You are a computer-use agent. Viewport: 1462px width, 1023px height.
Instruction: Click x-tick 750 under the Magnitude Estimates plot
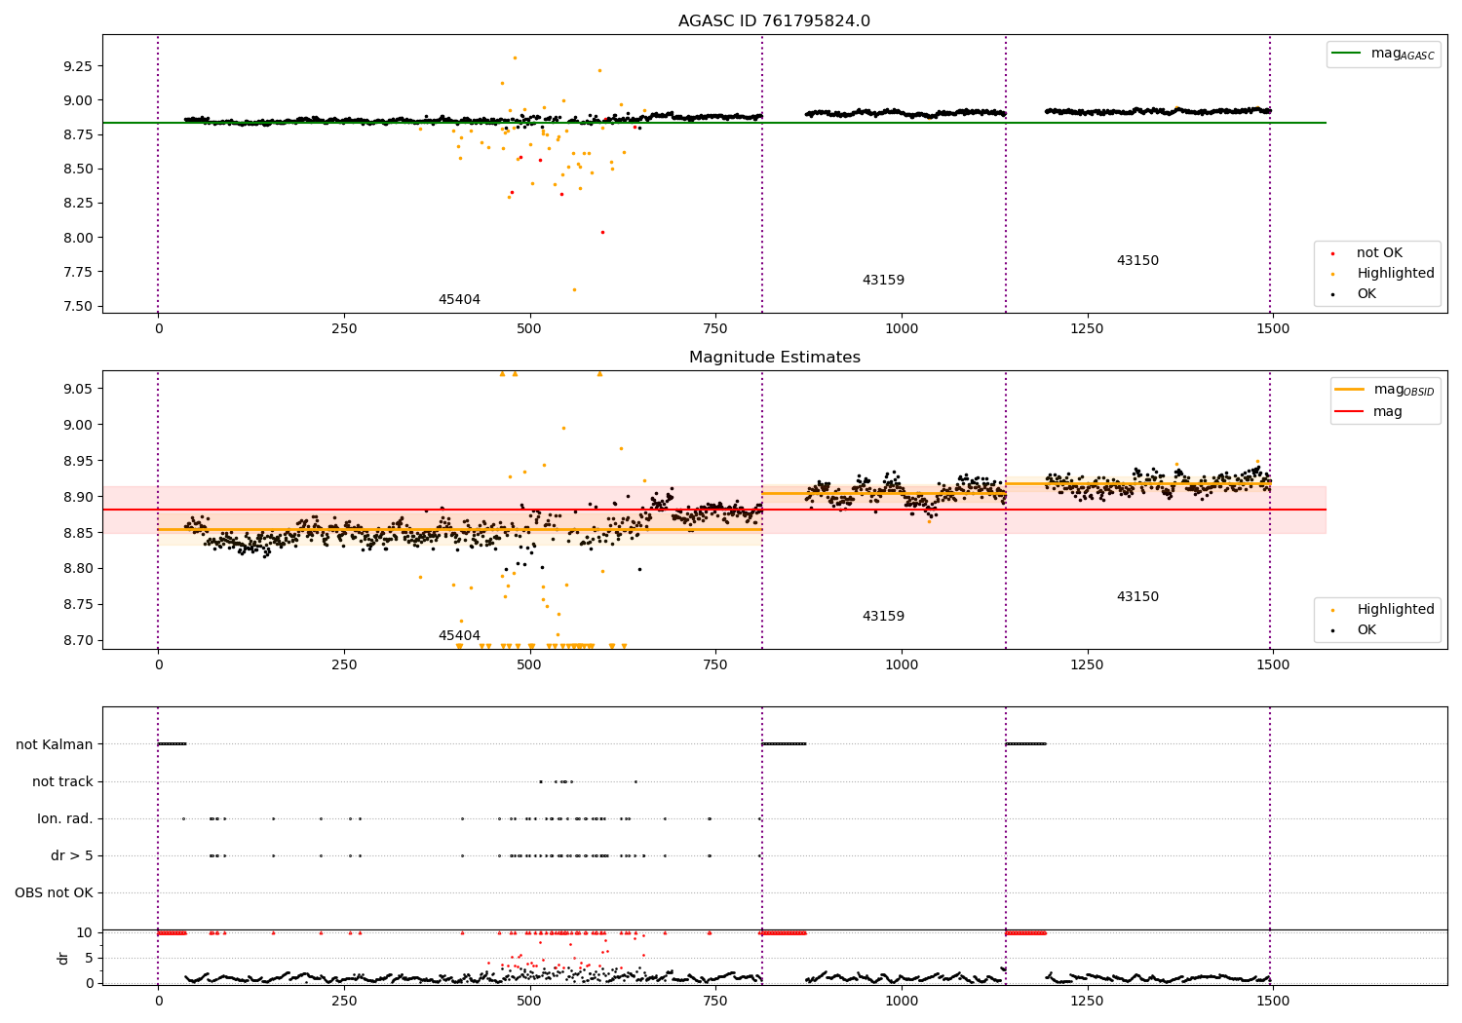[x=715, y=665]
